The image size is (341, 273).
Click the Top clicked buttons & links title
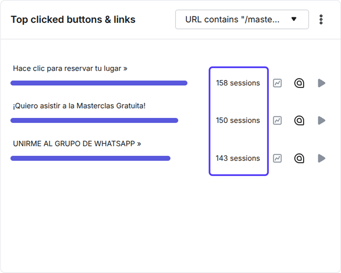pyautogui.click(x=73, y=20)
